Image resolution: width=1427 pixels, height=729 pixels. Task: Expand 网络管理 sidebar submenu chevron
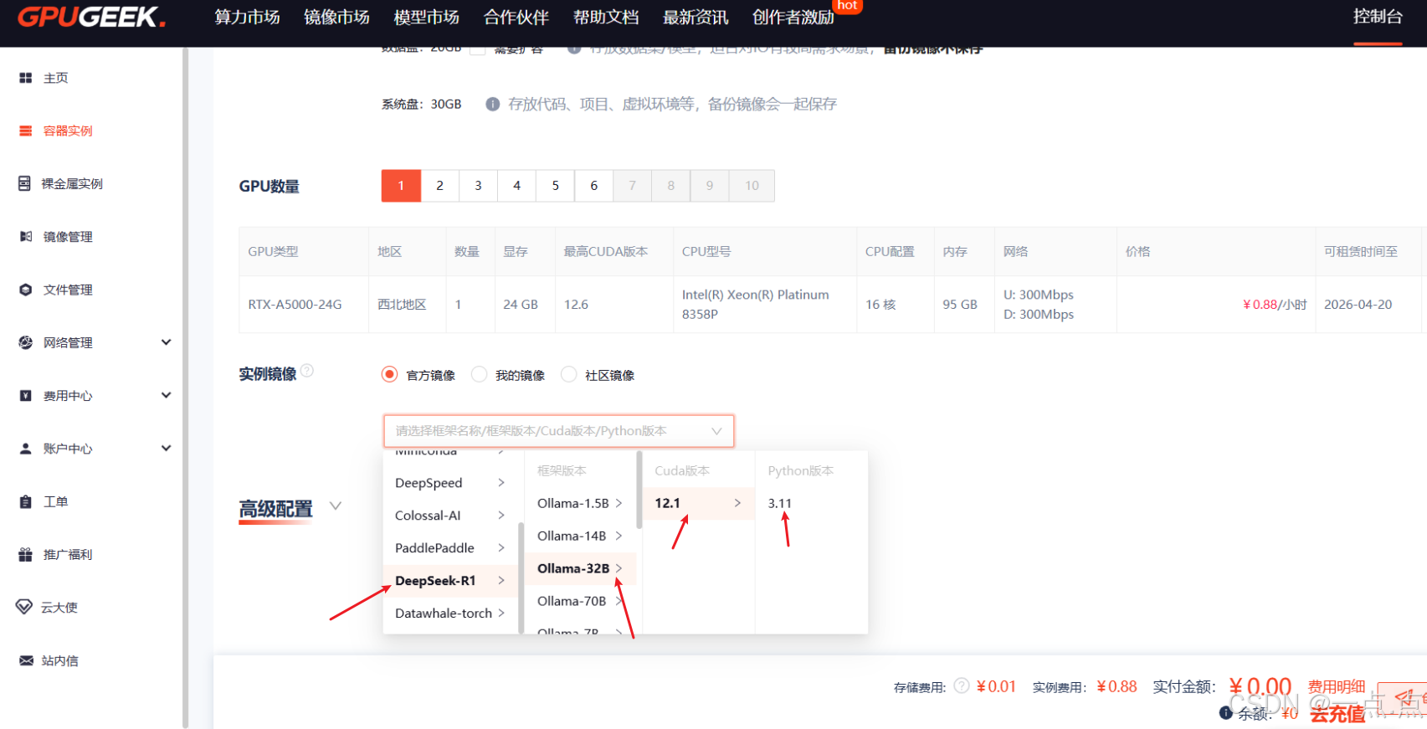[x=166, y=342]
